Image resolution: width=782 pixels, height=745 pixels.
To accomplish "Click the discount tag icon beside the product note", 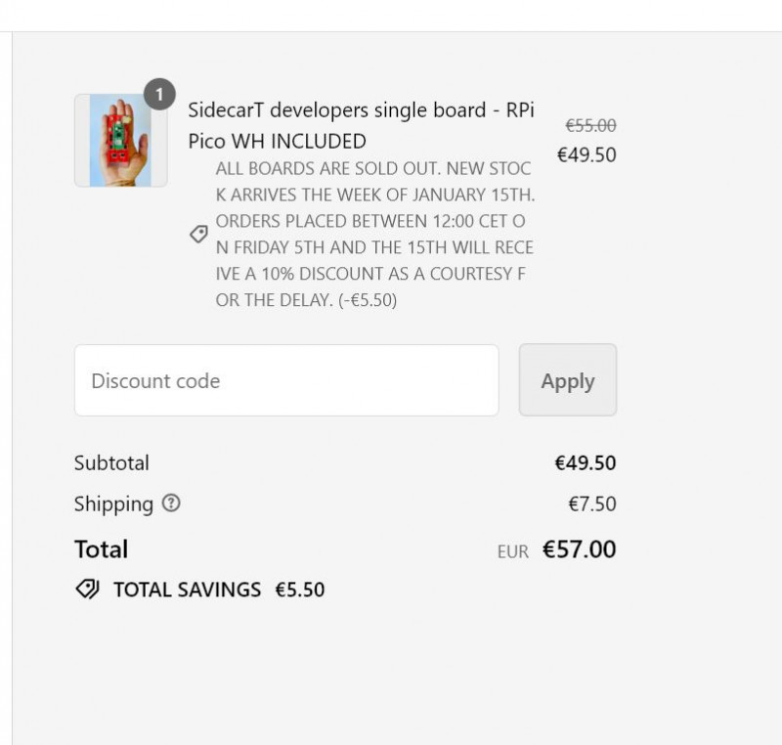I will coord(198,234).
